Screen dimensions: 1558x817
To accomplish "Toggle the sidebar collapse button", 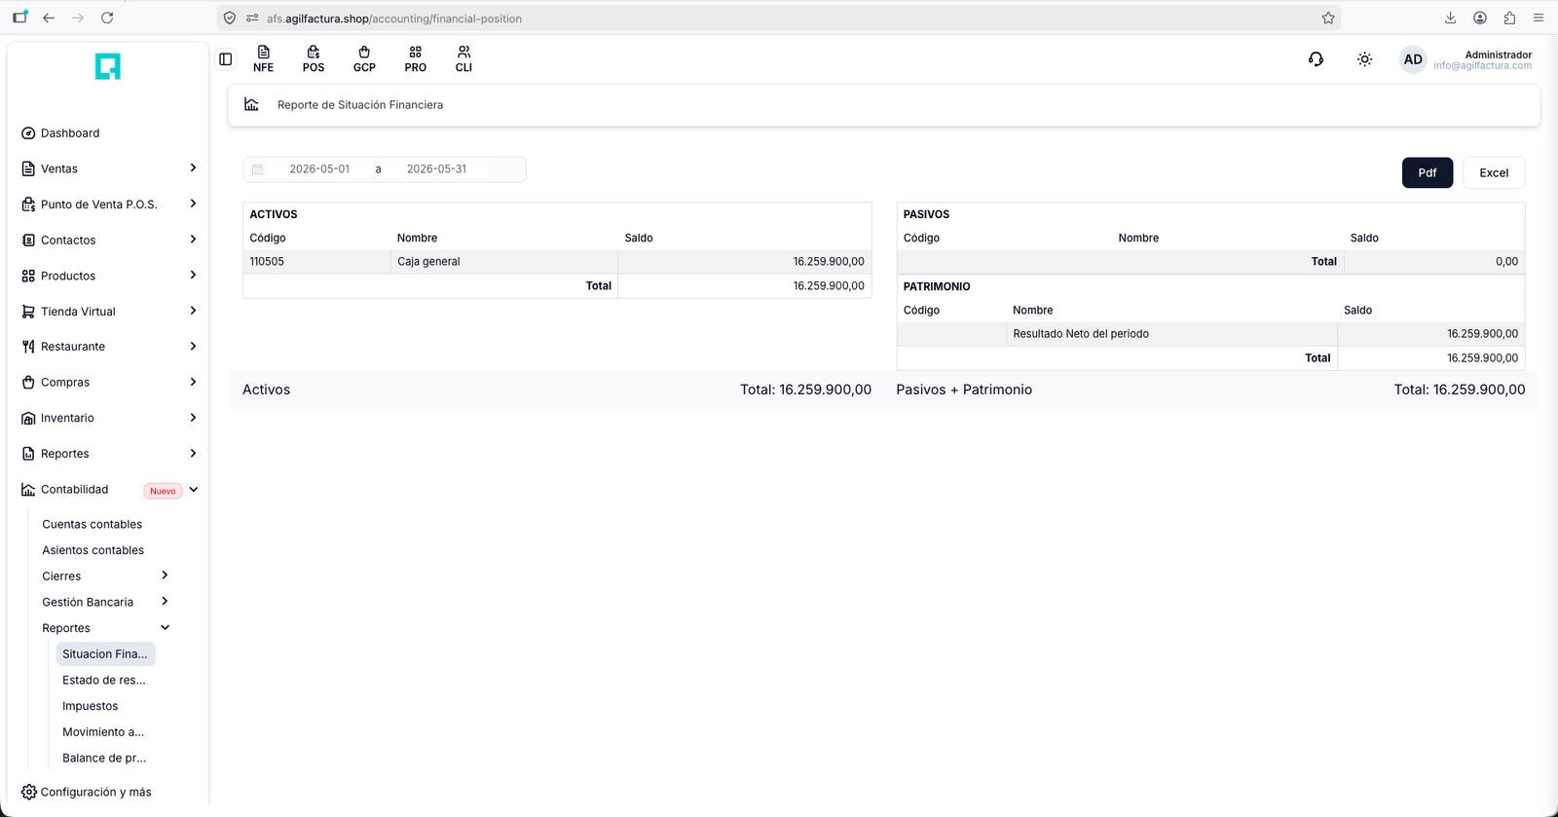I will tap(226, 59).
